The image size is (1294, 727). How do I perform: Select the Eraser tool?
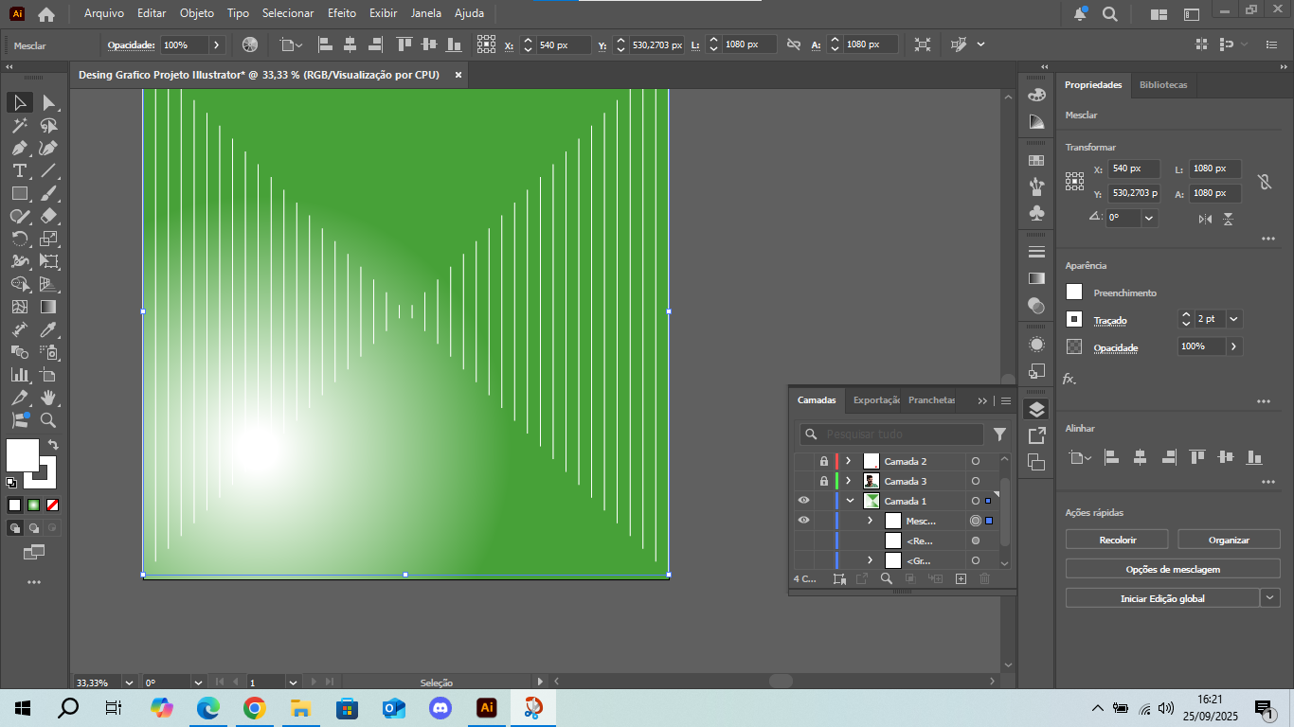[x=49, y=216]
